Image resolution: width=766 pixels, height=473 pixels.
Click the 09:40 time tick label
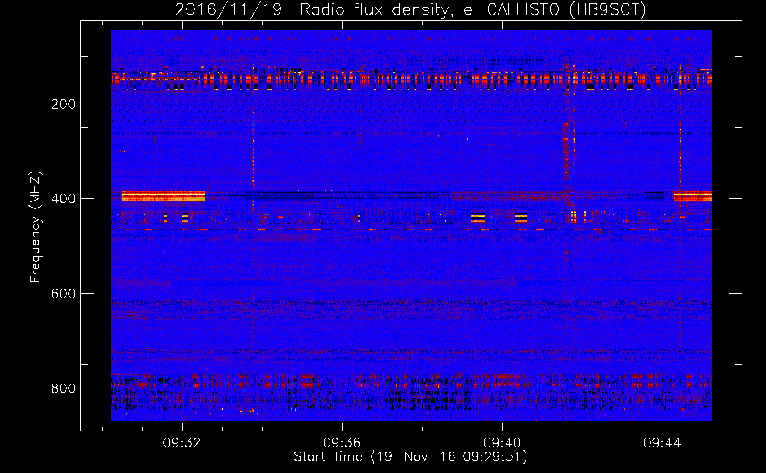tap(502, 443)
